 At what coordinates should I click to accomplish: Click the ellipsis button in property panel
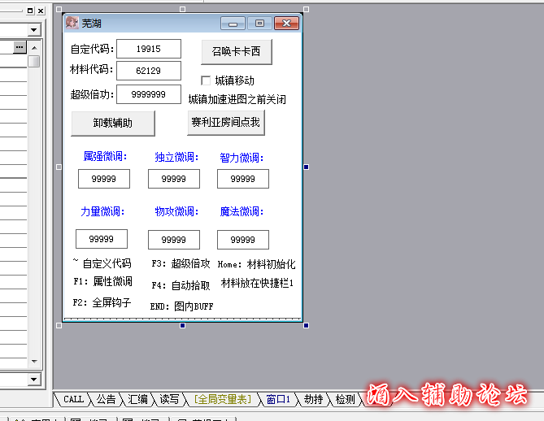(20, 48)
